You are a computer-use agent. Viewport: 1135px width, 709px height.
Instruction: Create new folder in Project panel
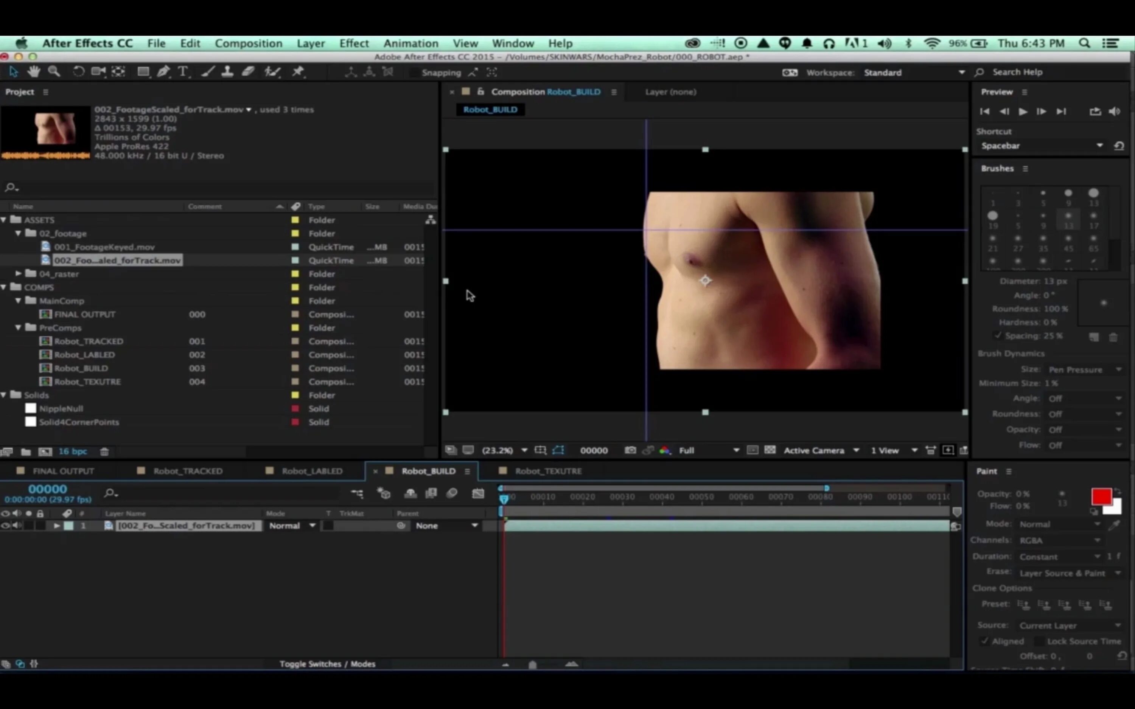click(x=26, y=451)
